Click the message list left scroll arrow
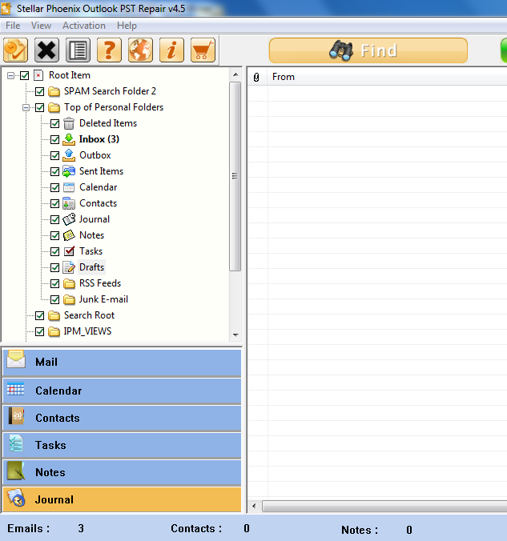507x541 pixels. pos(254,507)
